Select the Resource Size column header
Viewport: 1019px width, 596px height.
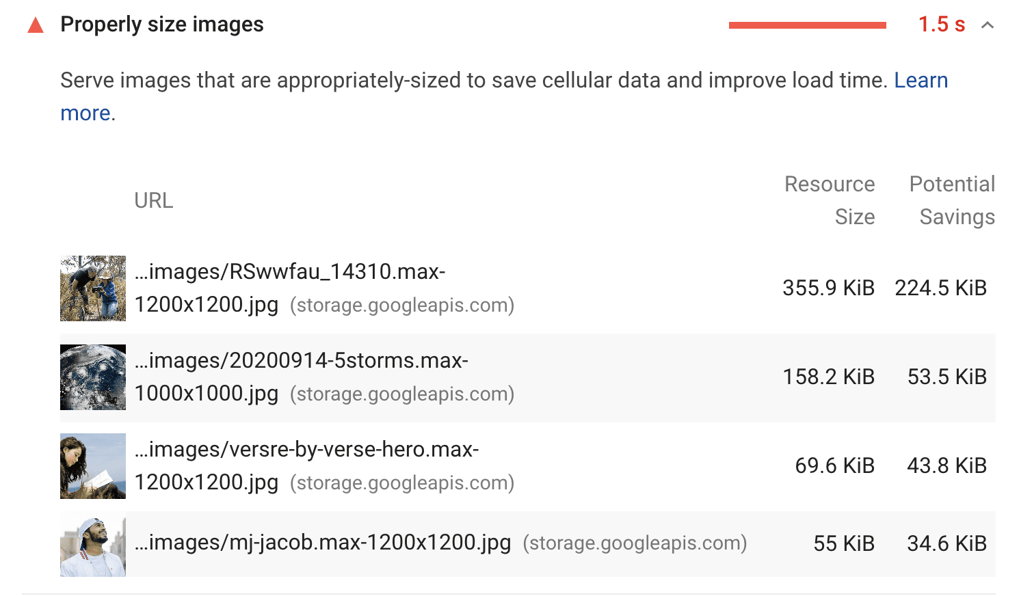click(830, 200)
